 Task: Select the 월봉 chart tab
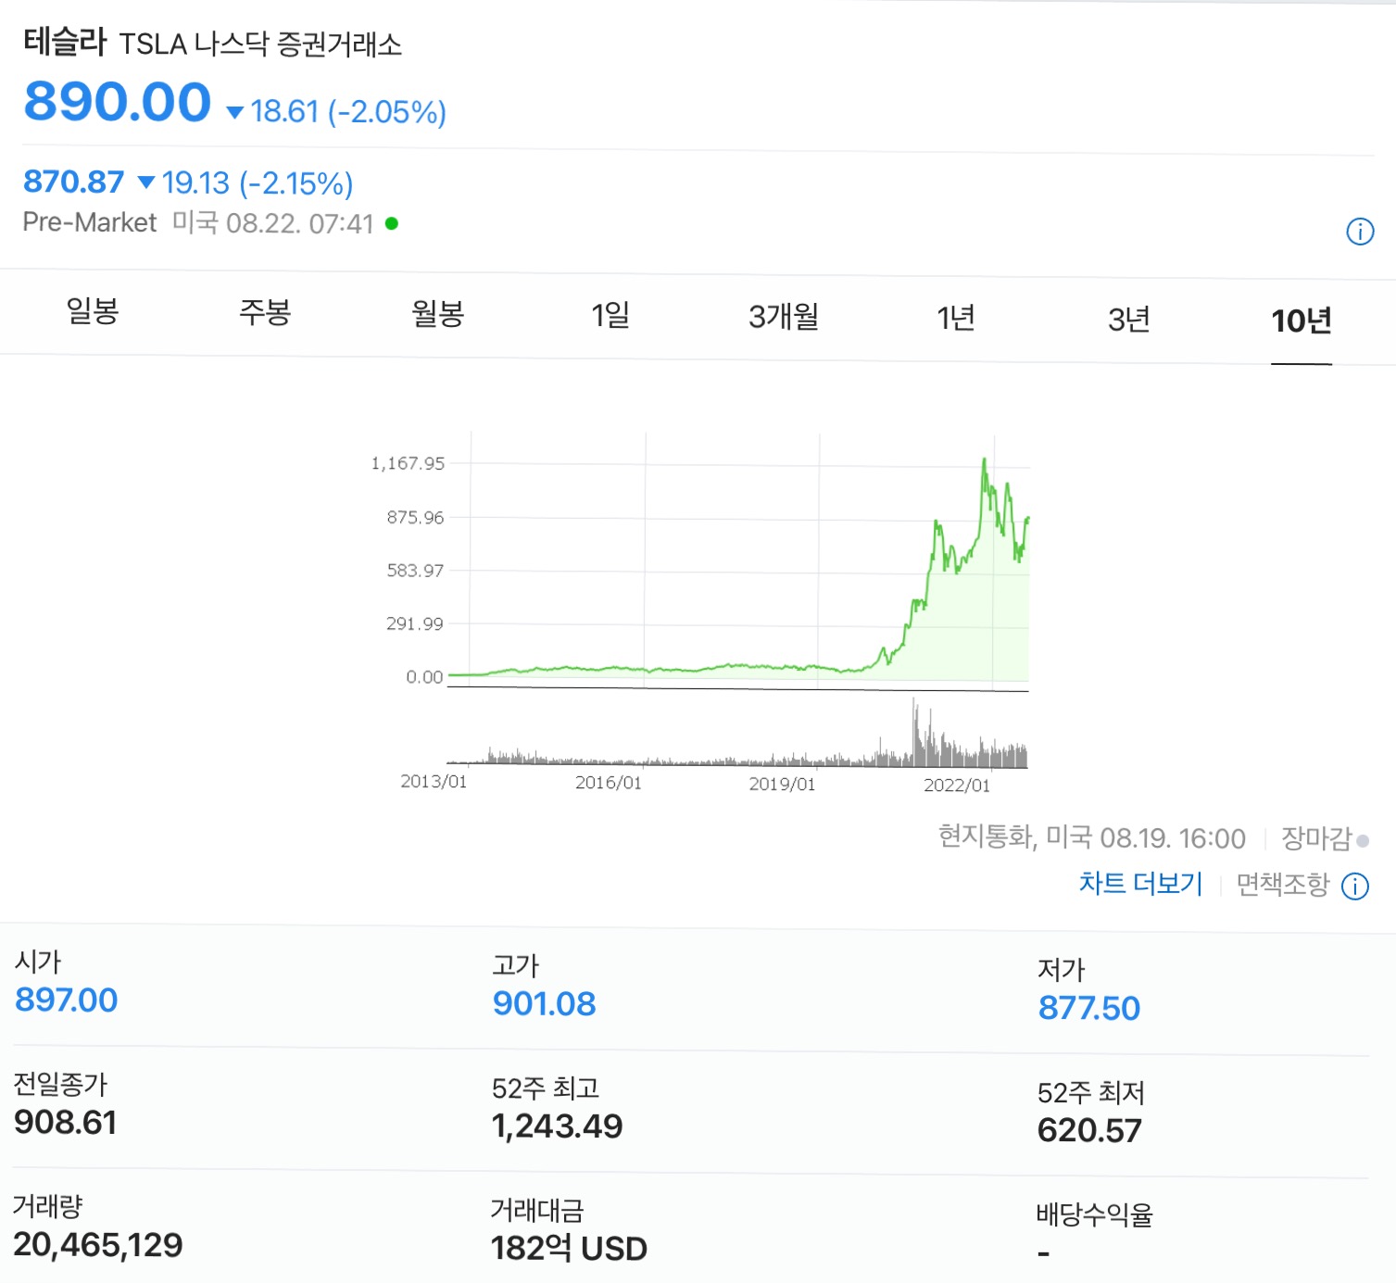[x=437, y=314]
